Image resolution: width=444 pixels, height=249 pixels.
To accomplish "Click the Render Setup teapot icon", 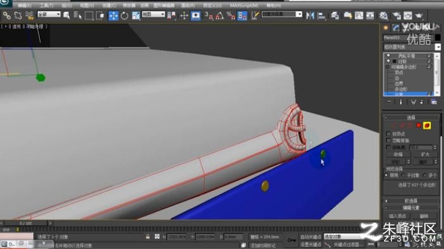I will pos(419,16).
